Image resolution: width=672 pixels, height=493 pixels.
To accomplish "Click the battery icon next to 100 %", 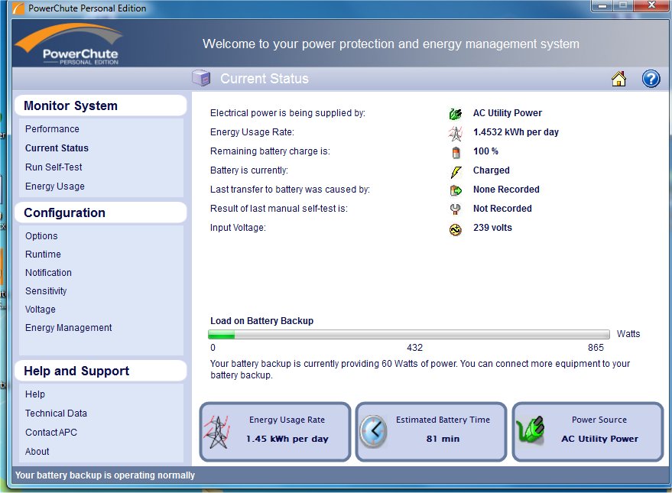I will click(456, 152).
